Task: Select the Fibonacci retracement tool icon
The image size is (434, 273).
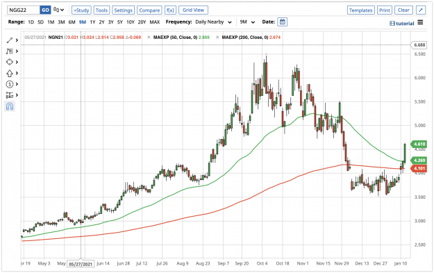Action: click(10, 51)
